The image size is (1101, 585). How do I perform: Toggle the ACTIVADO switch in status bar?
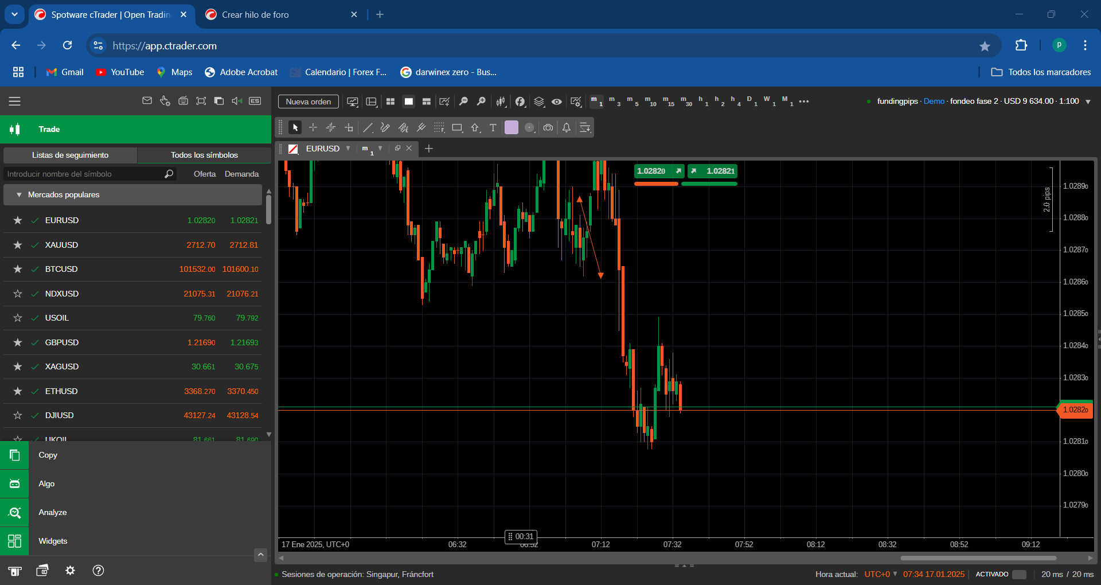pyautogui.click(x=1019, y=574)
